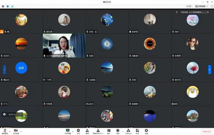The image size is (214, 135).
Task: Open Breakout Rooms (分组讨论) icon
Action: coord(128,131)
